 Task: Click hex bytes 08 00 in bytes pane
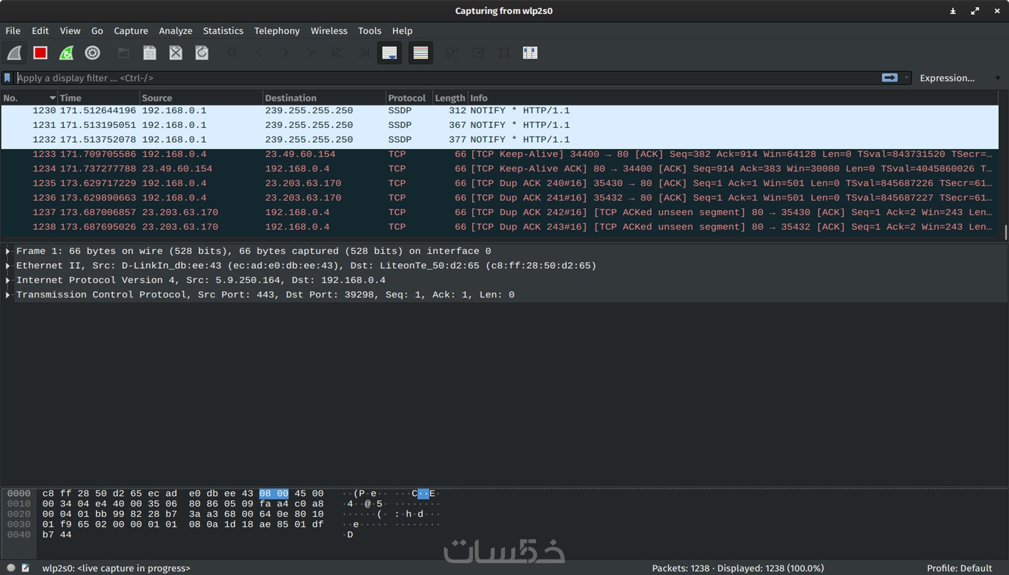coord(274,493)
